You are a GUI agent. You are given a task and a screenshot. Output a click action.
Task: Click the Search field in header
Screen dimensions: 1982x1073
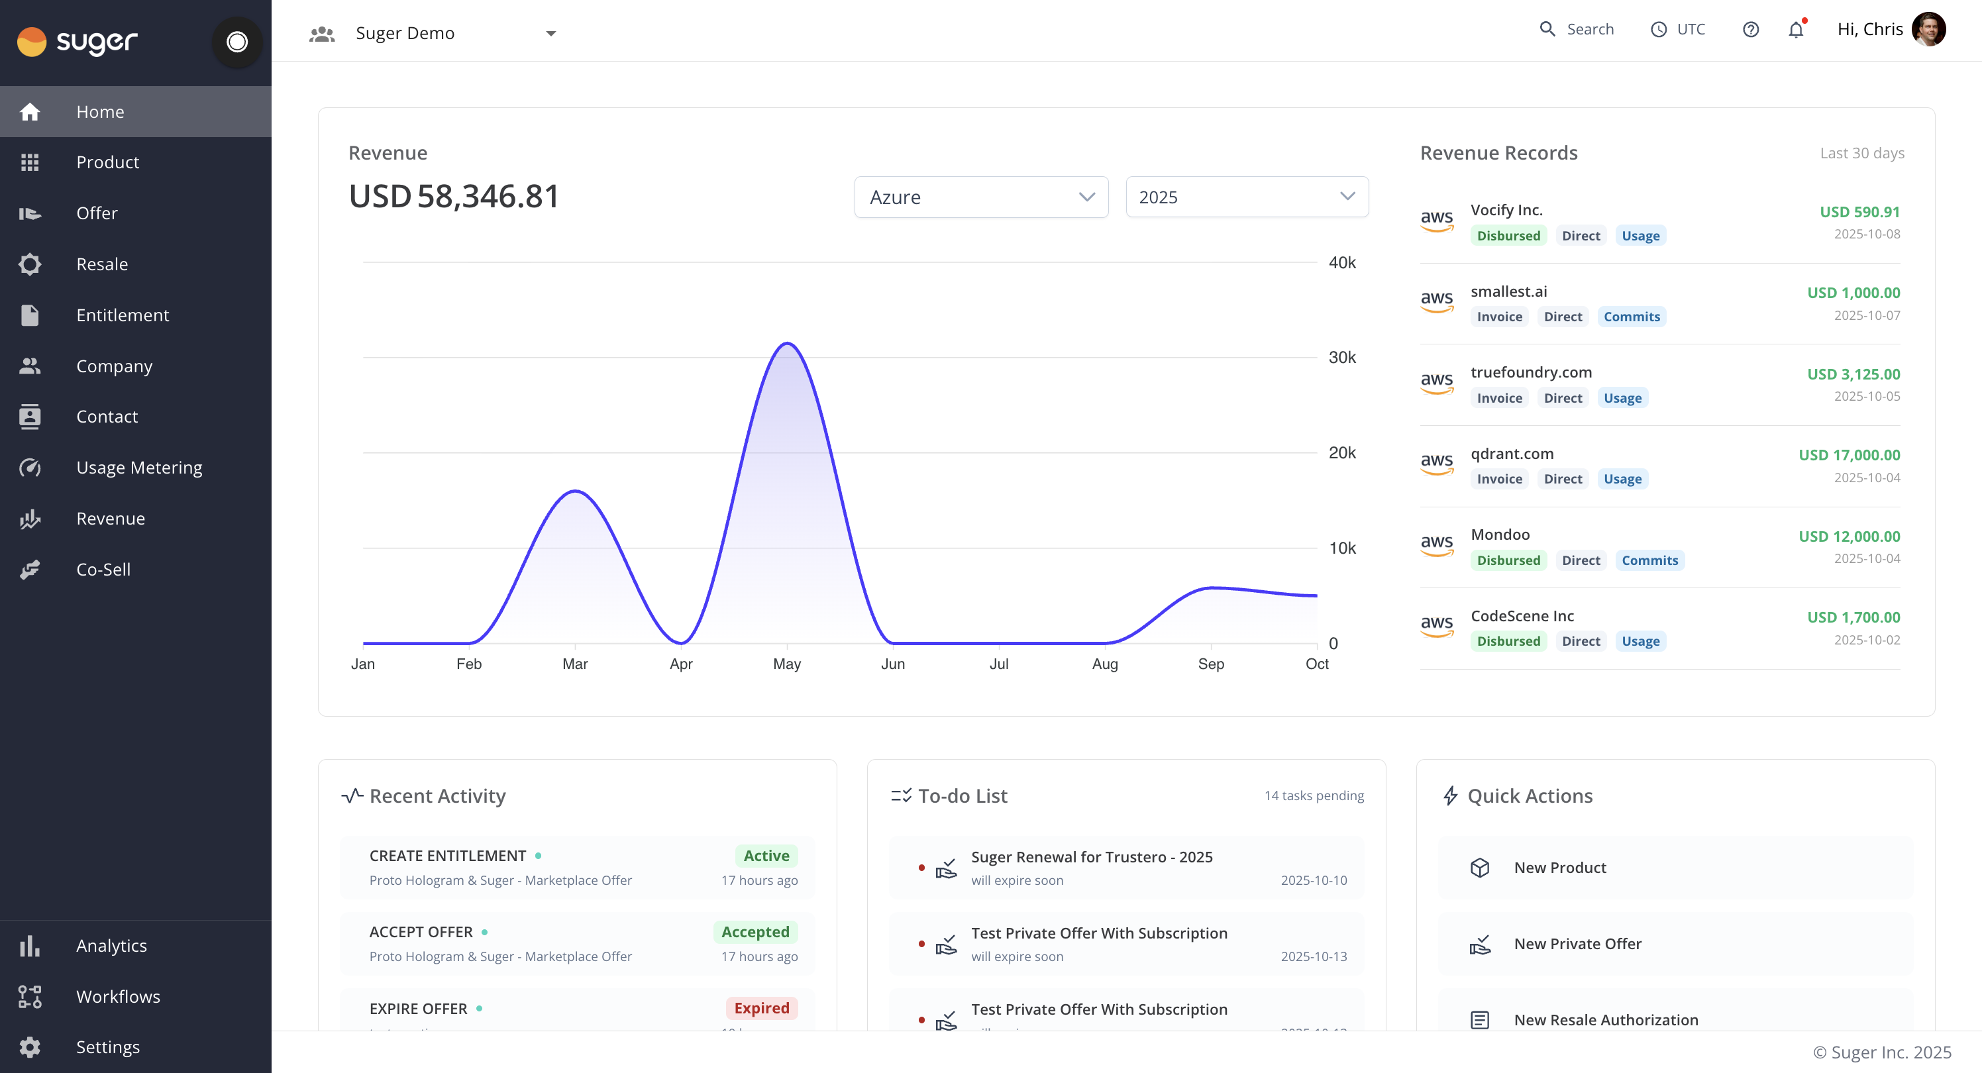click(x=1577, y=29)
